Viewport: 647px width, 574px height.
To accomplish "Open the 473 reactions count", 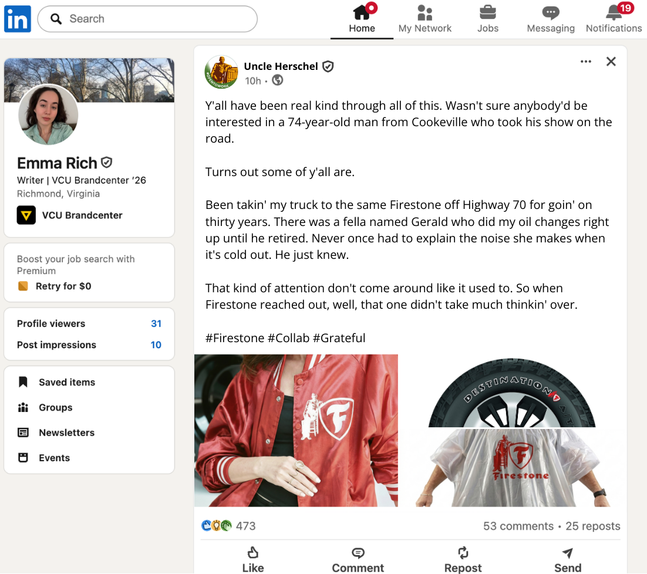I will coord(245,526).
